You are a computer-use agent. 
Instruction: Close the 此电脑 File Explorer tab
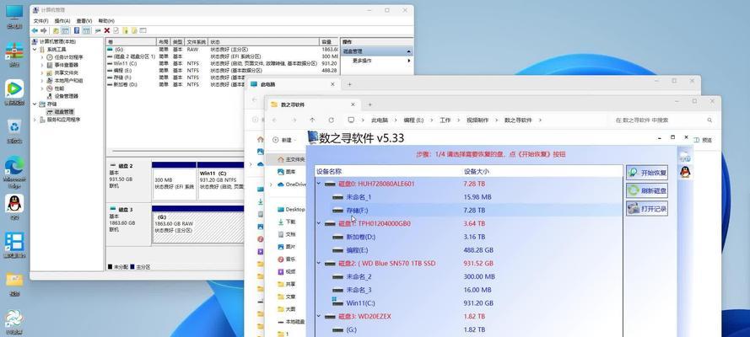click(333, 84)
